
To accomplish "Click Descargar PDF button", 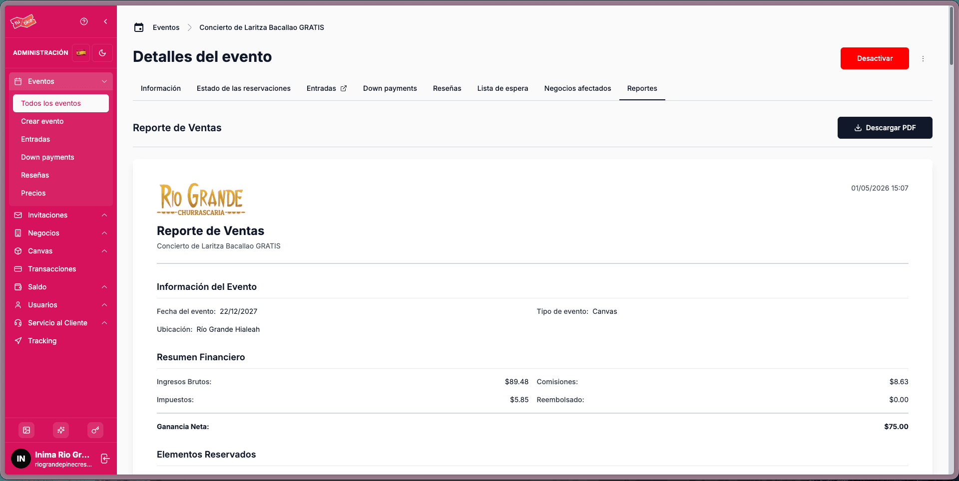I will pyautogui.click(x=885, y=128).
